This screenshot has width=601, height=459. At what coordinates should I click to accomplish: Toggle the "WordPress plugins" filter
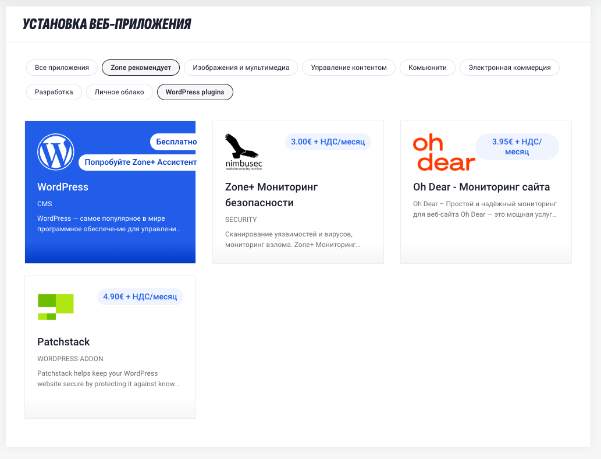(x=195, y=92)
